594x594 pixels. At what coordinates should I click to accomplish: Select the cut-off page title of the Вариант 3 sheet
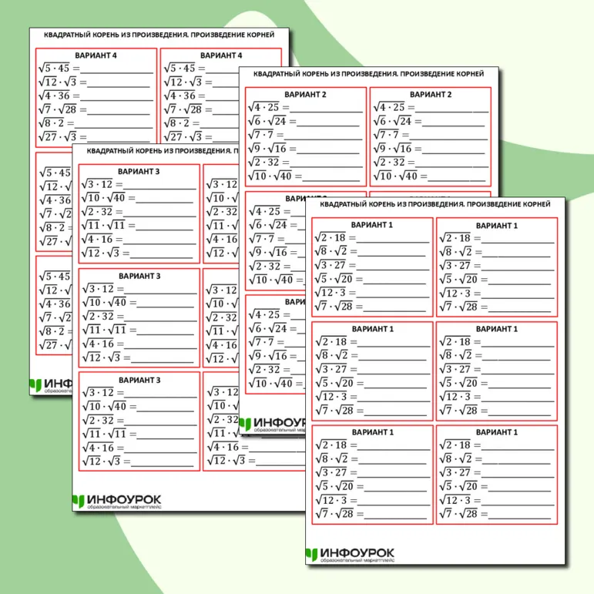pyautogui.click(x=163, y=151)
